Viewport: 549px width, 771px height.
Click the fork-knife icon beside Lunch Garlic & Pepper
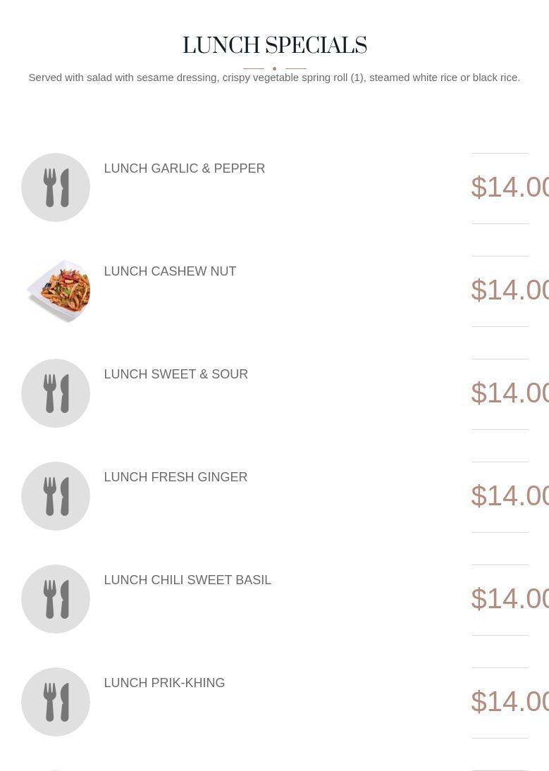56,187
